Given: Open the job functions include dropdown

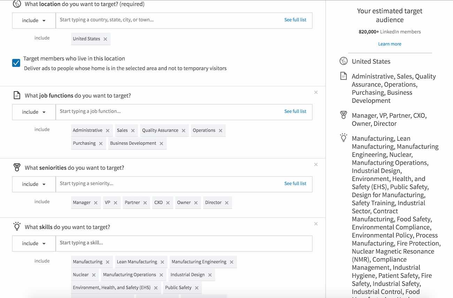Looking at the screenshot, I should (x=34, y=112).
